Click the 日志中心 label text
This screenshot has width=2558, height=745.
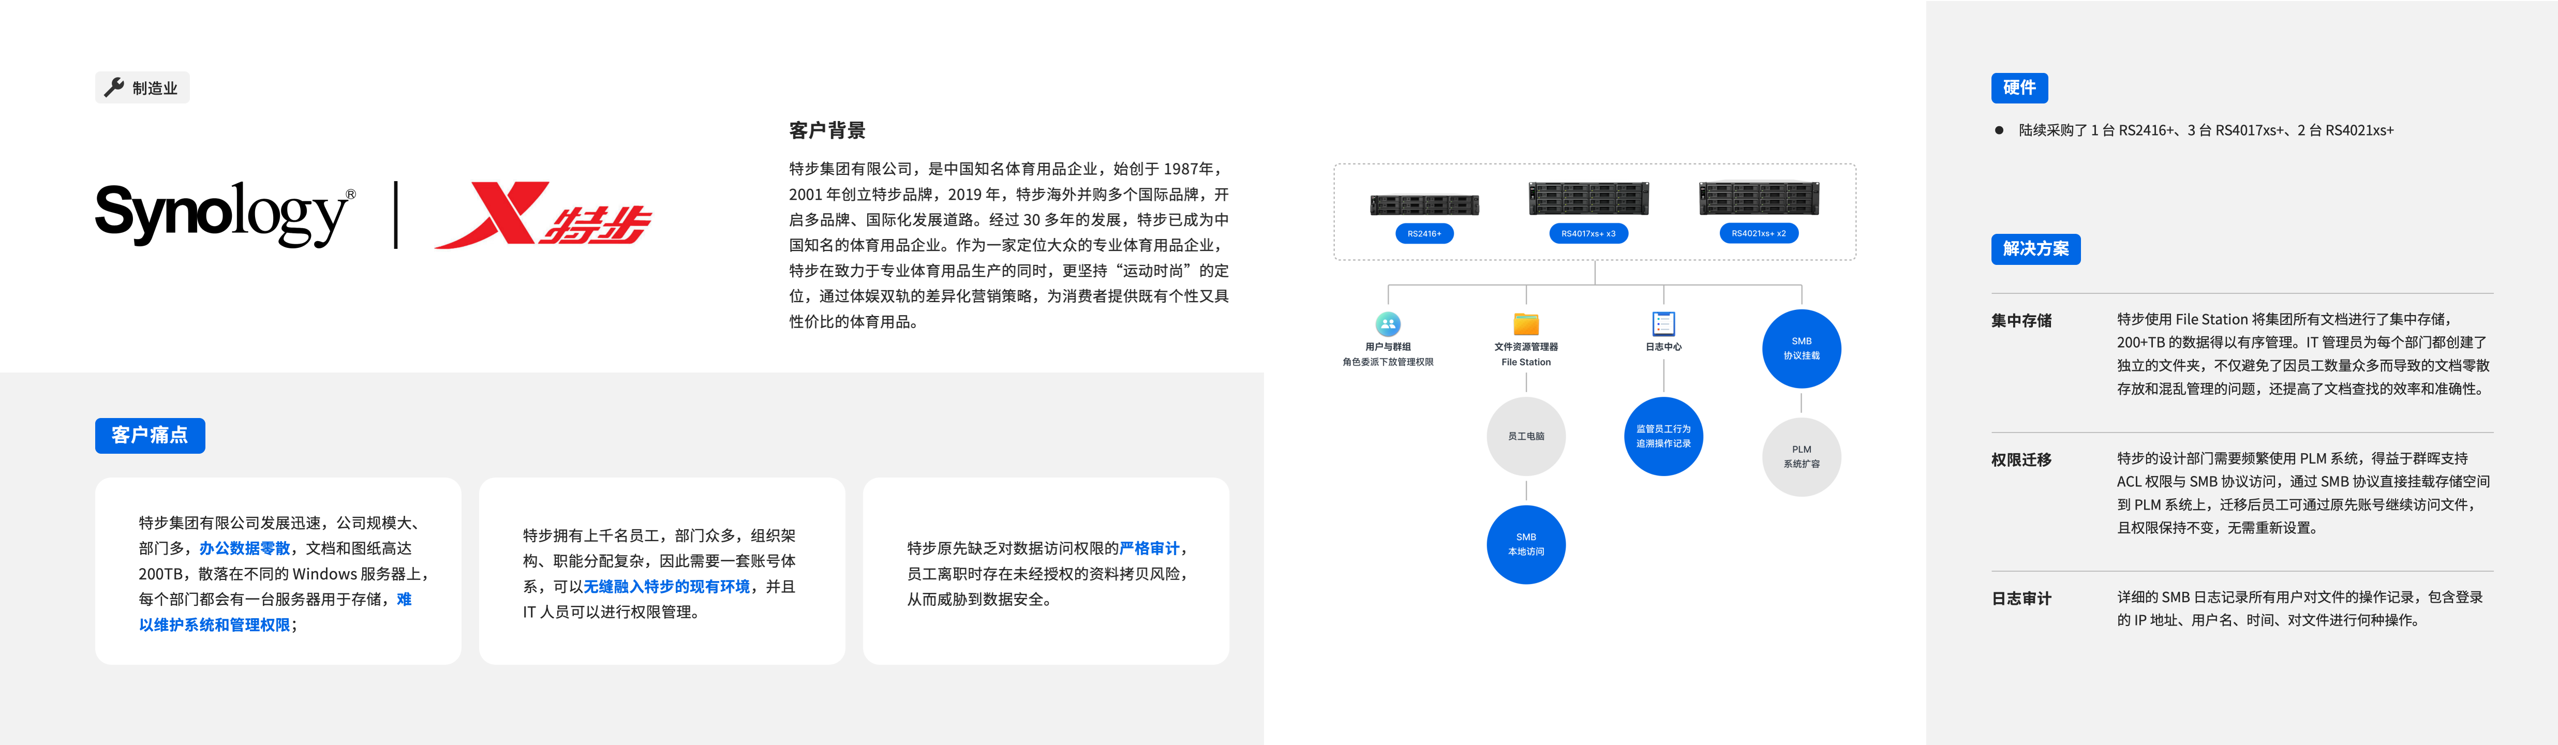pyautogui.click(x=1663, y=347)
